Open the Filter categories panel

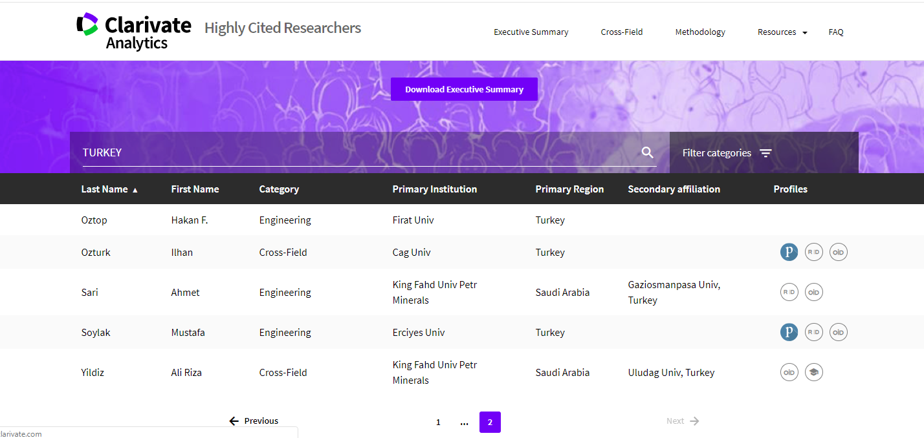[x=727, y=153]
